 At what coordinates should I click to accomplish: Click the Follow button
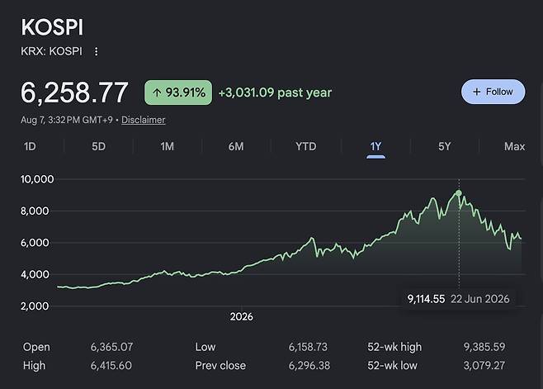tap(493, 92)
